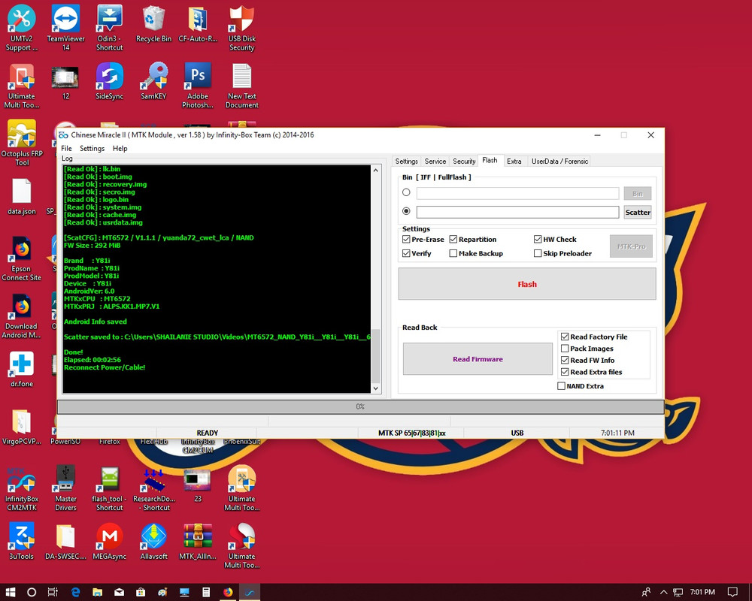Toggle Read Extra files checkbox

pos(565,372)
